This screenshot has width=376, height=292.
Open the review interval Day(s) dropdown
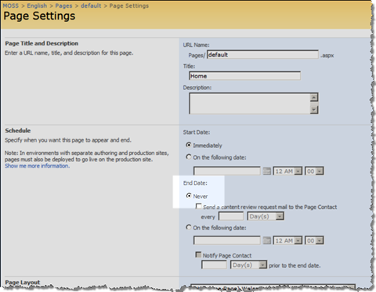click(266, 216)
